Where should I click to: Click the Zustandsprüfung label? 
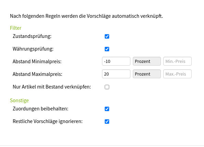[32, 36]
